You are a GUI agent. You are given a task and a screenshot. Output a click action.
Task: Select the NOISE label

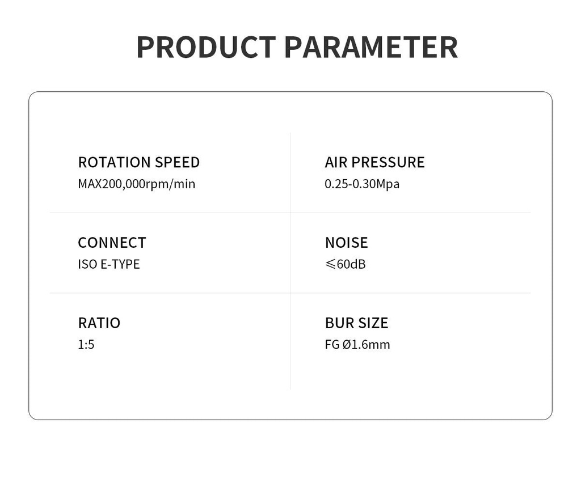pos(346,243)
